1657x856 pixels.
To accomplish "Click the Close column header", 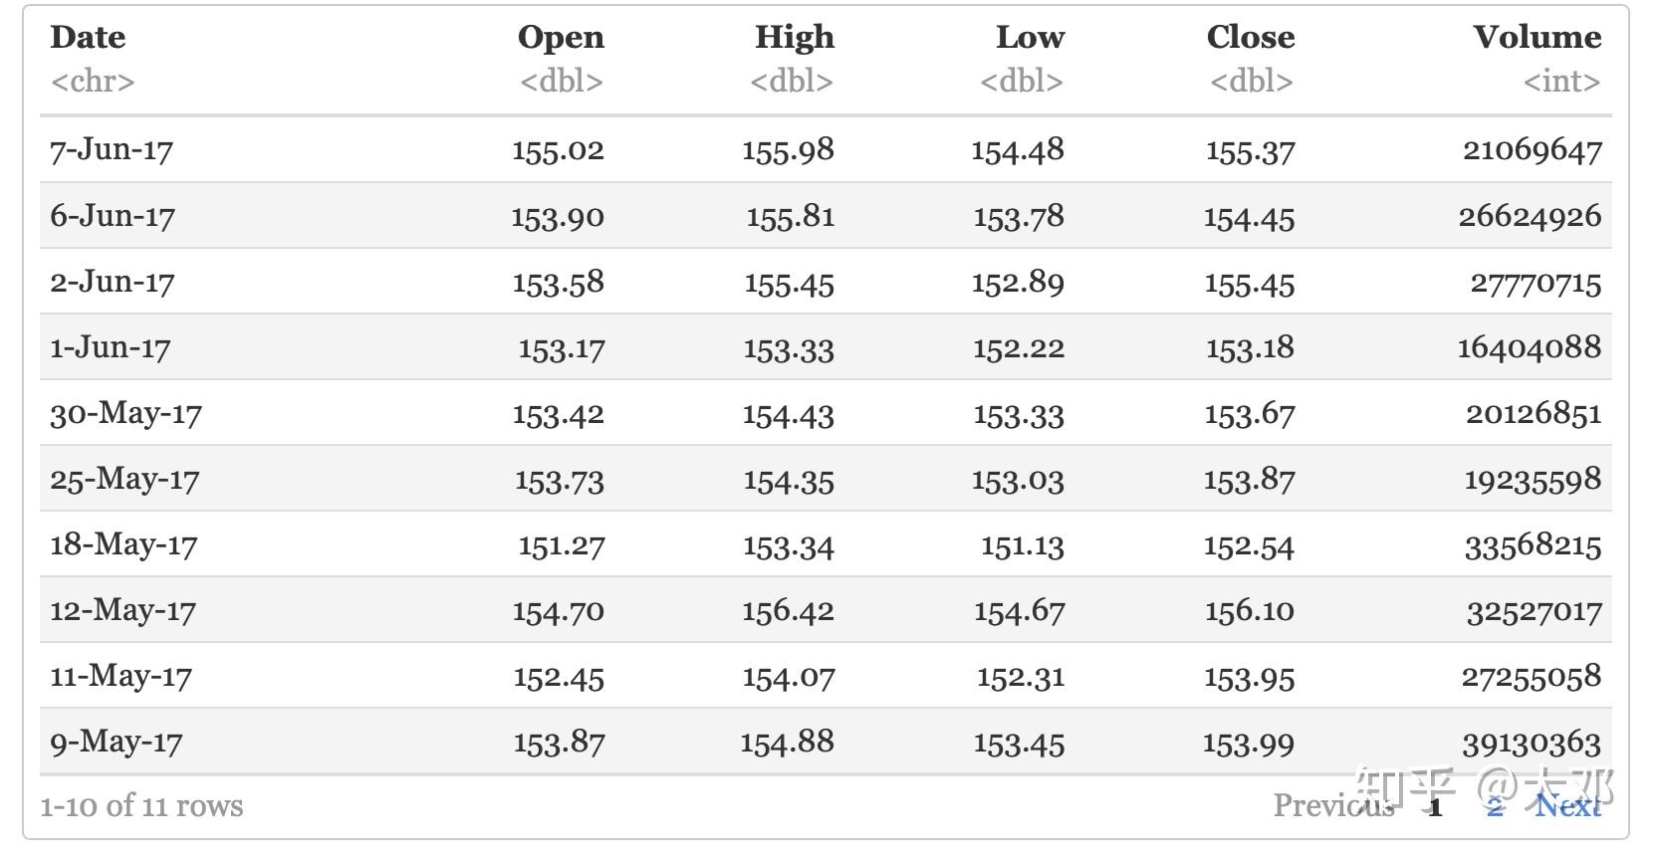I will click(1250, 38).
